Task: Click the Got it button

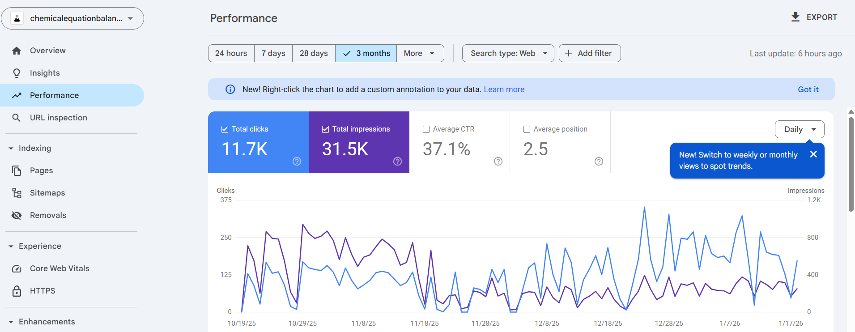Action: [808, 89]
